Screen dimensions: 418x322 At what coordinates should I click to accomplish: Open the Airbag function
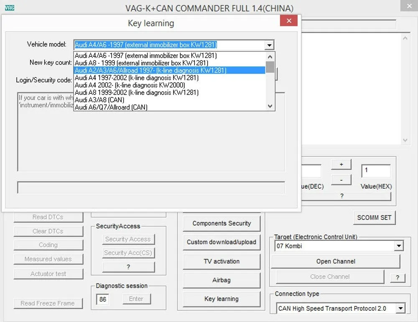222,280
